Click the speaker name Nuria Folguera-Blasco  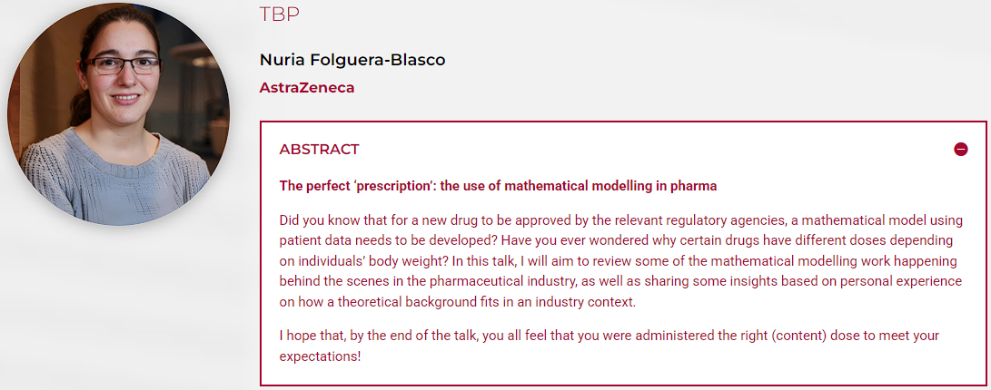(x=352, y=61)
